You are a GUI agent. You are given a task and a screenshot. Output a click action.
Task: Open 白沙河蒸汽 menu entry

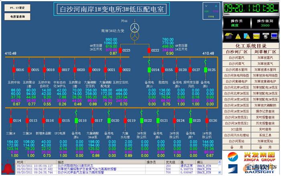tap(237, 57)
